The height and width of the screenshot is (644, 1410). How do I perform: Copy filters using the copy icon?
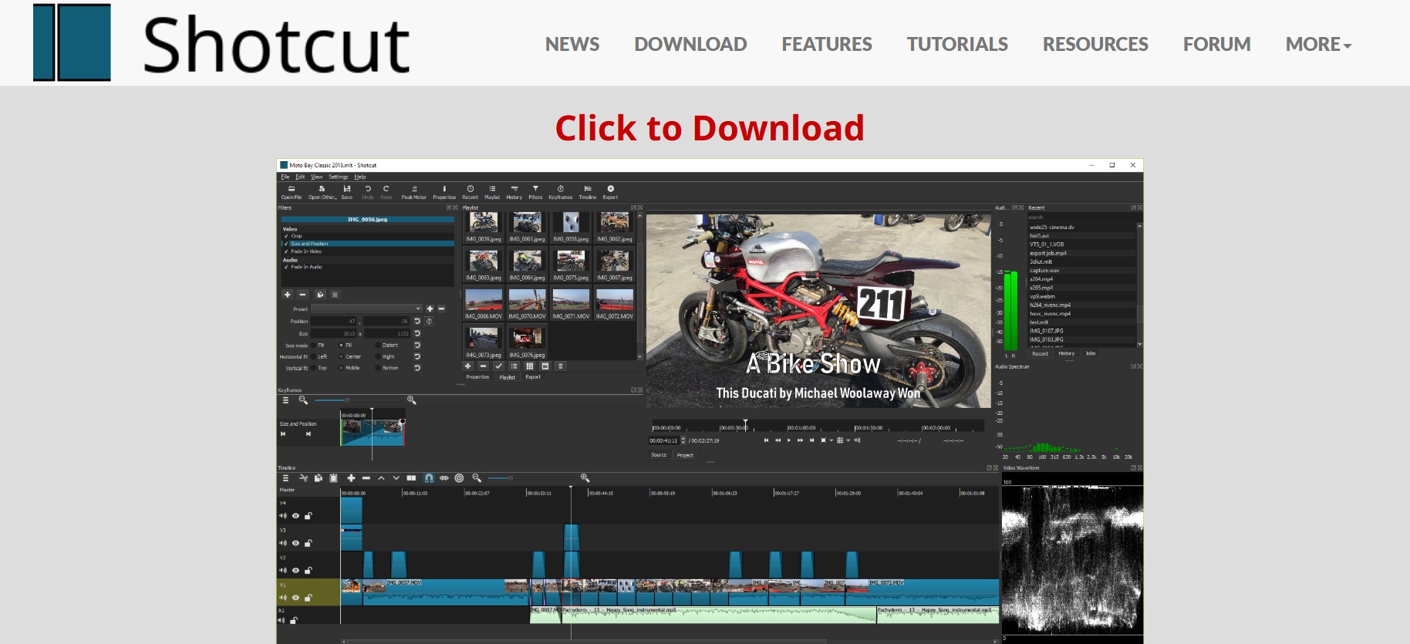coord(320,295)
